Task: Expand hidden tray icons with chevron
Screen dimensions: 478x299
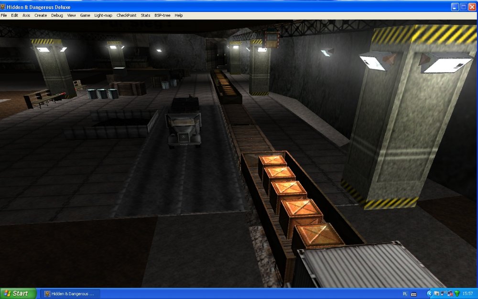Action: pos(430,294)
